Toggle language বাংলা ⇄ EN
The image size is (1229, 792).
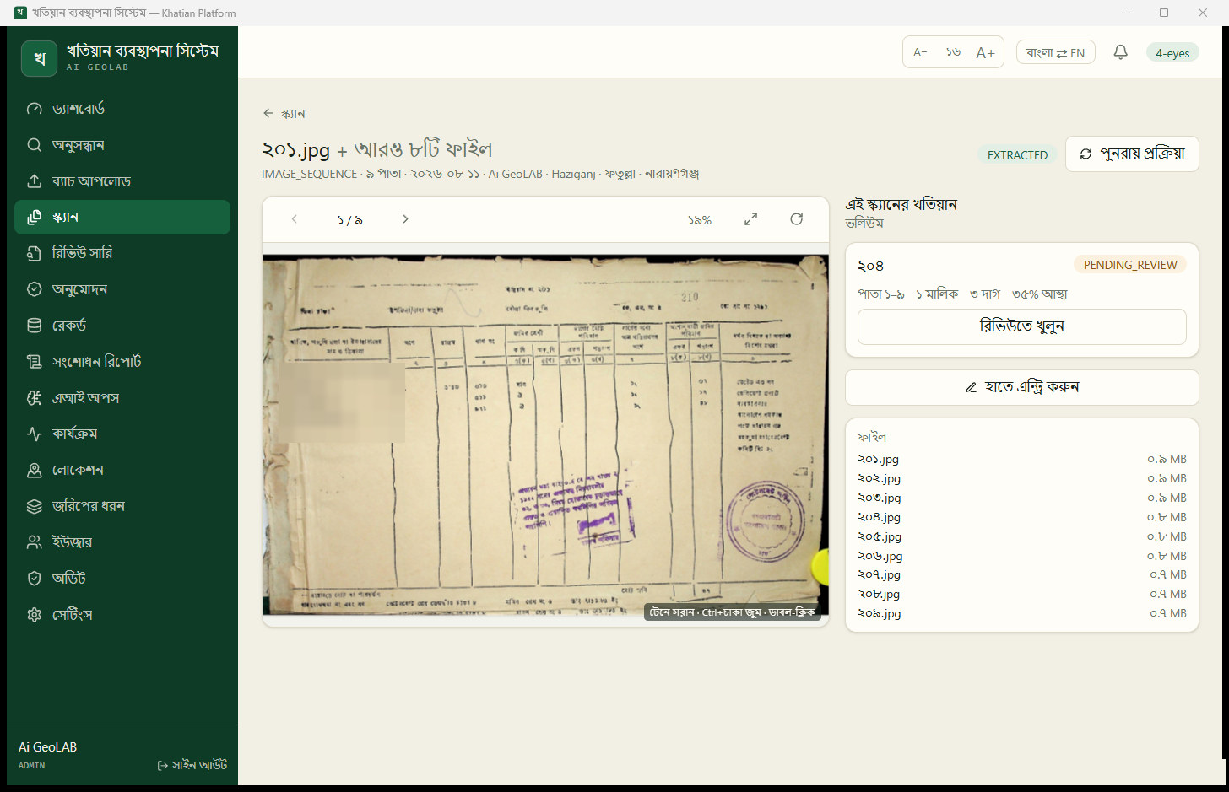1055,52
